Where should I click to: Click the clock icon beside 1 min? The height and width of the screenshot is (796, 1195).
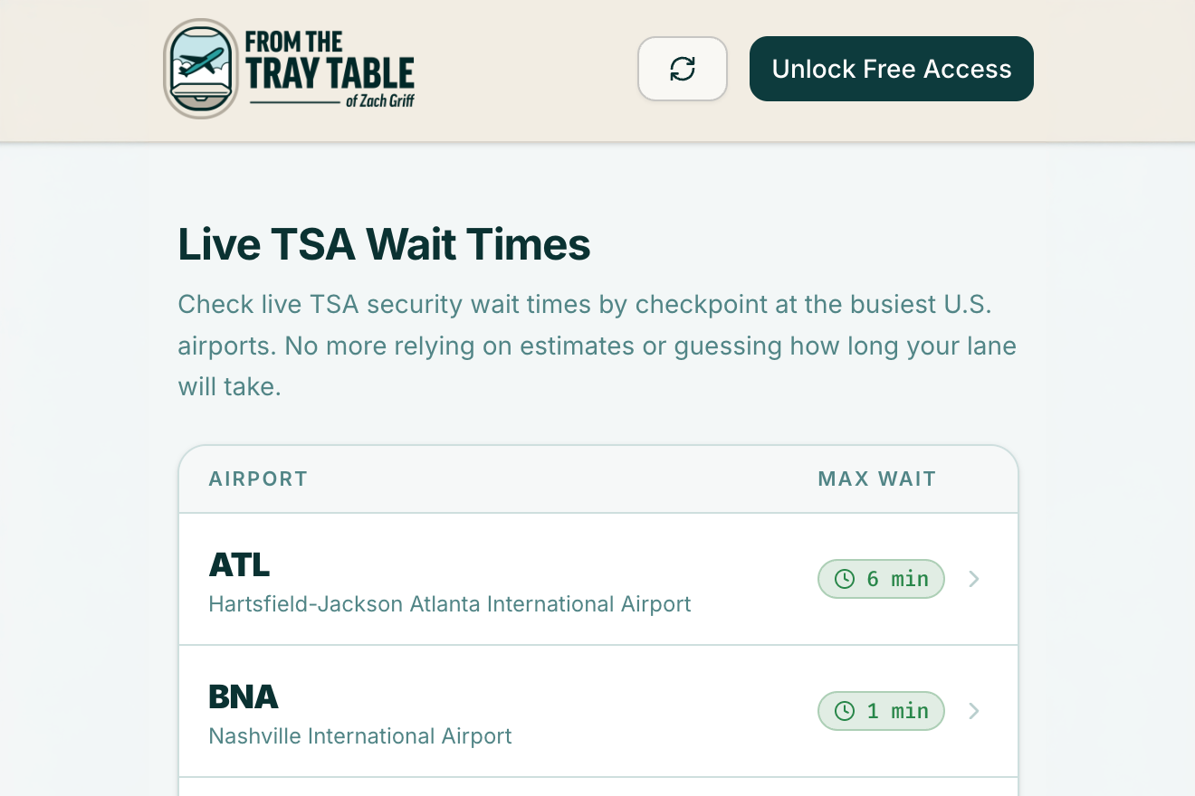coord(844,711)
